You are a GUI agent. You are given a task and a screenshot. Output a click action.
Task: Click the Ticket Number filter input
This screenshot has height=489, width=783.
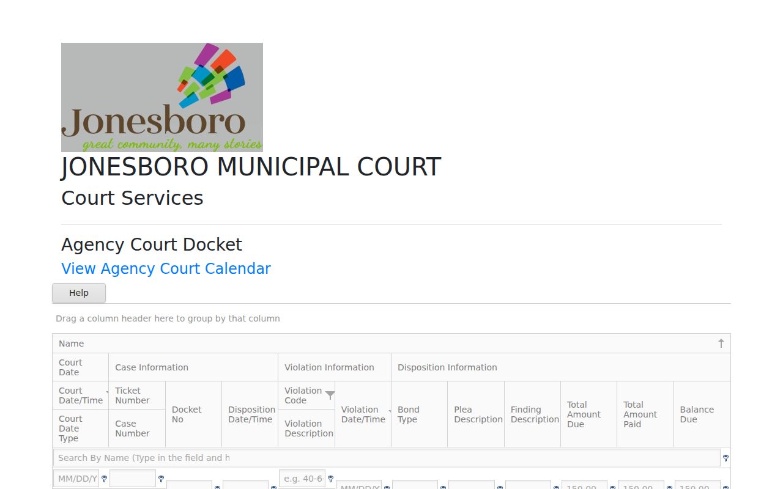click(x=133, y=479)
